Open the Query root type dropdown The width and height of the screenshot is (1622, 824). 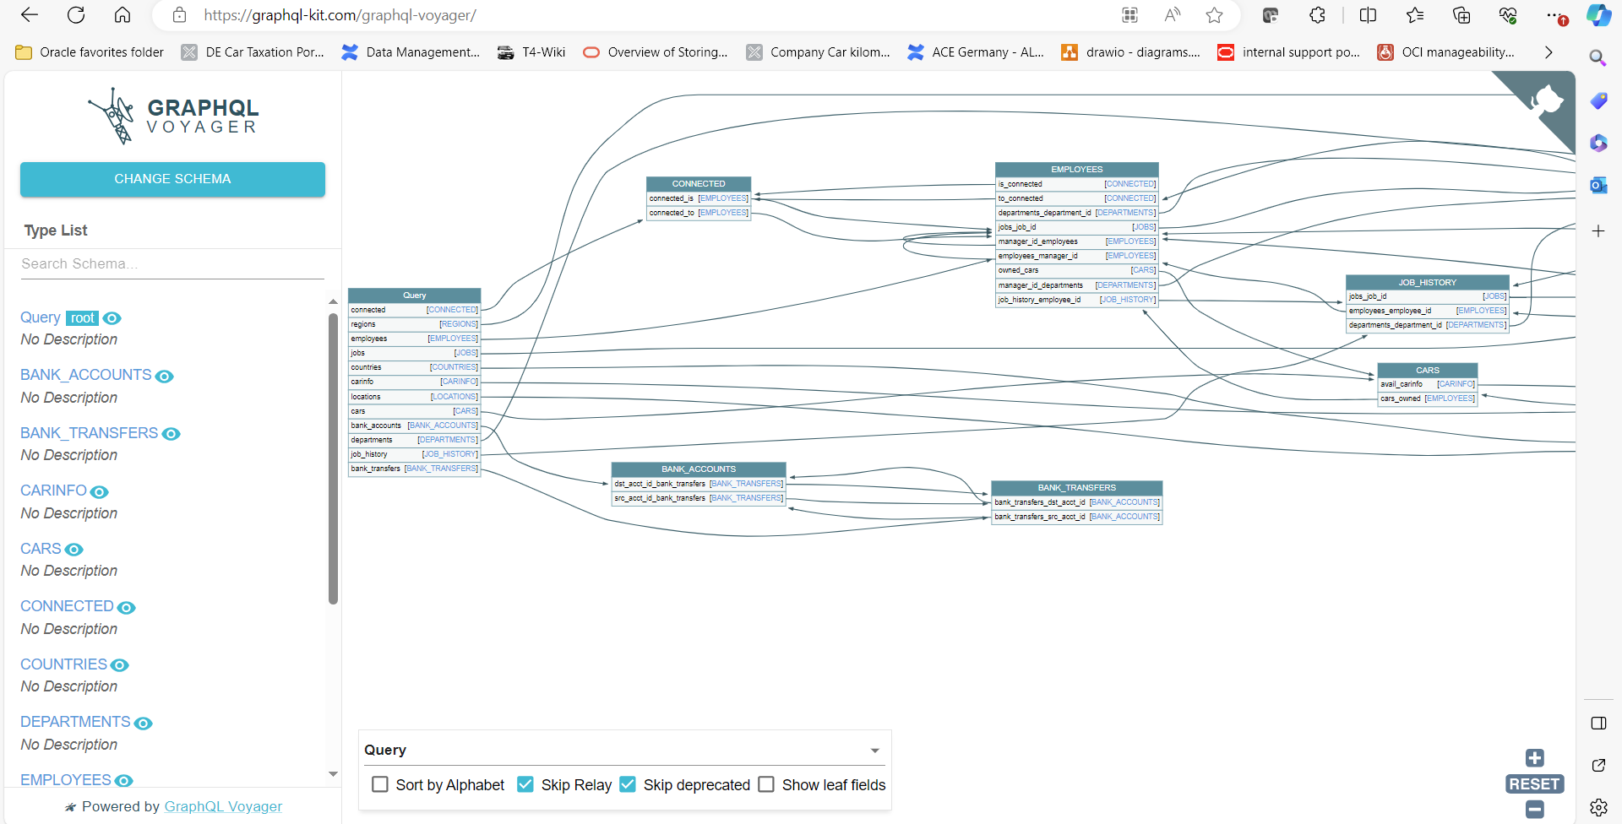(x=875, y=750)
